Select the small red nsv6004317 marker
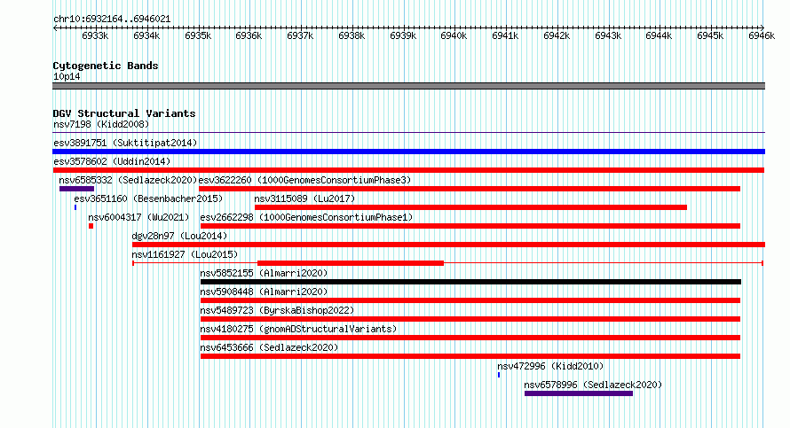The height and width of the screenshot is (428, 790). (x=91, y=226)
